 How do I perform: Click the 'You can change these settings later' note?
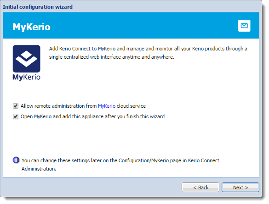pyautogui.click(x=120, y=165)
